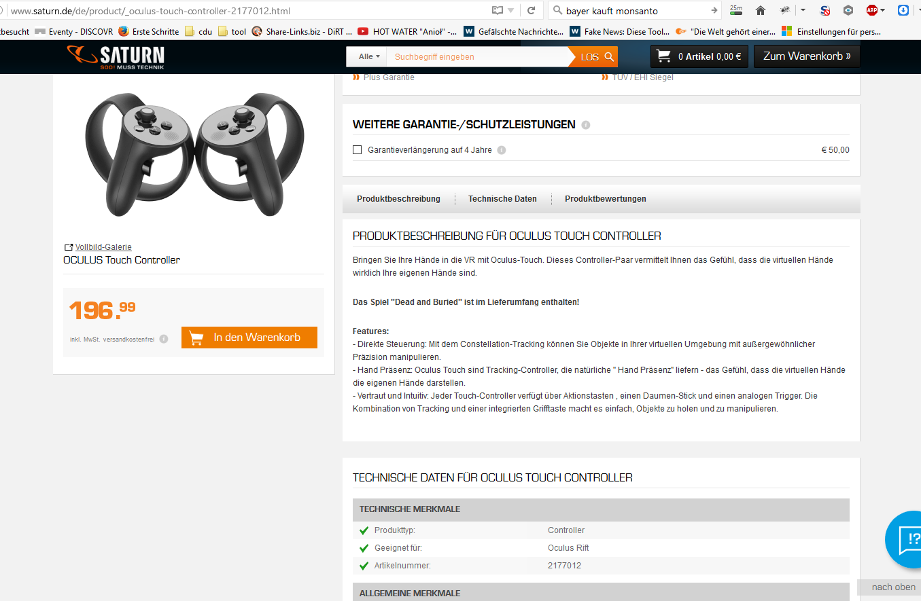Click the blue downloads arrow icon
The image size is (921, 601).
point(903,10)
